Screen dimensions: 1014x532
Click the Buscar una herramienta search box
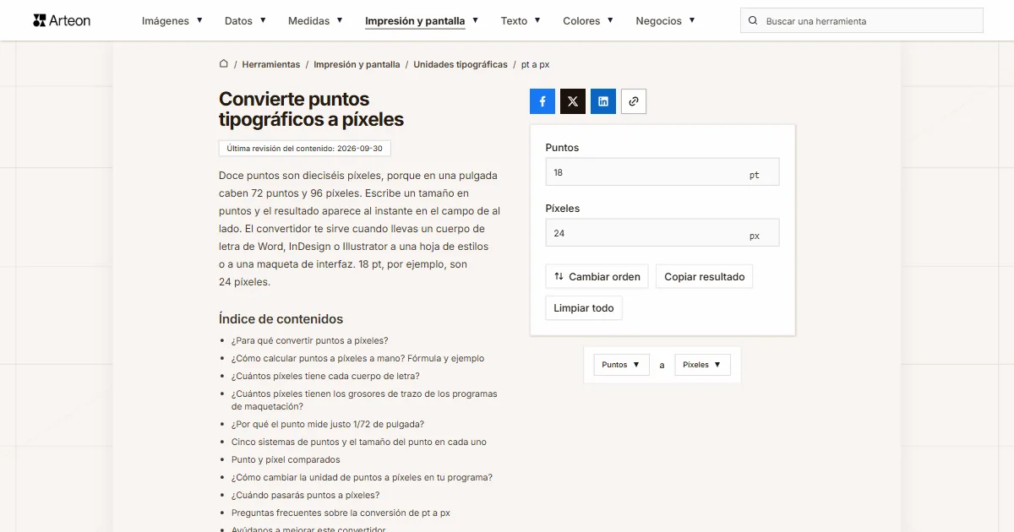862,21
